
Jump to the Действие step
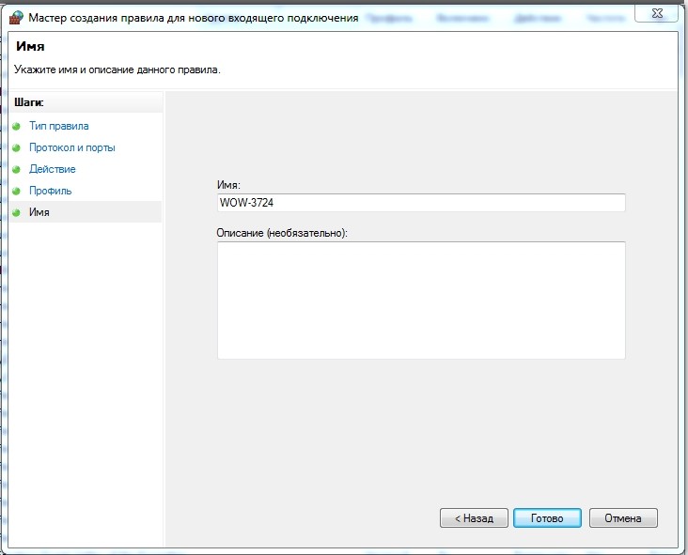click(53, 170)
